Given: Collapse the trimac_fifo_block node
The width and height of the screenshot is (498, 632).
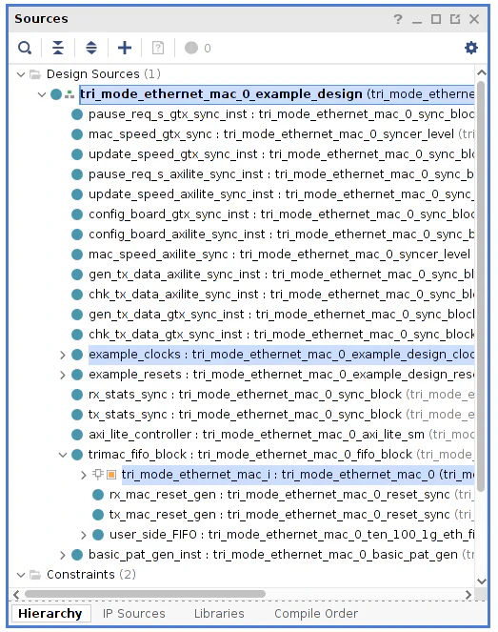Looking at the screenshot, I should 63,455.
